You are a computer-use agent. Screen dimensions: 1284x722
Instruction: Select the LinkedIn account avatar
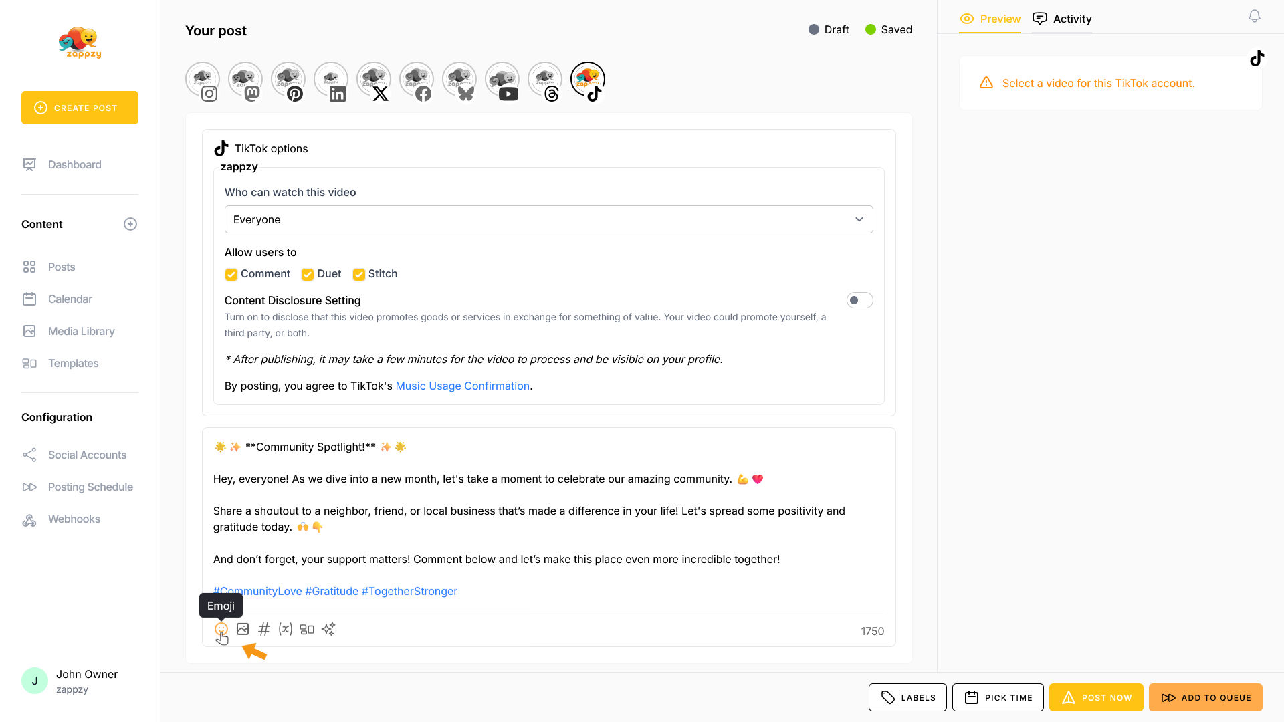point(331,81)
